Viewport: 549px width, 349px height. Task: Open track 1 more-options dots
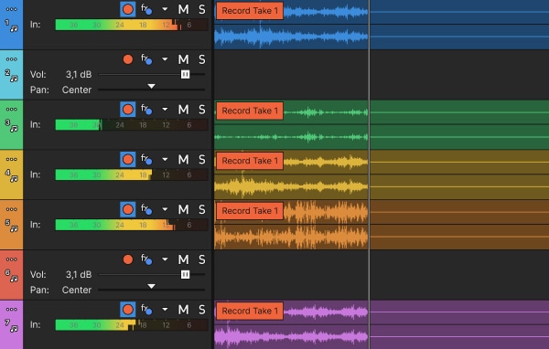[12, 9]
